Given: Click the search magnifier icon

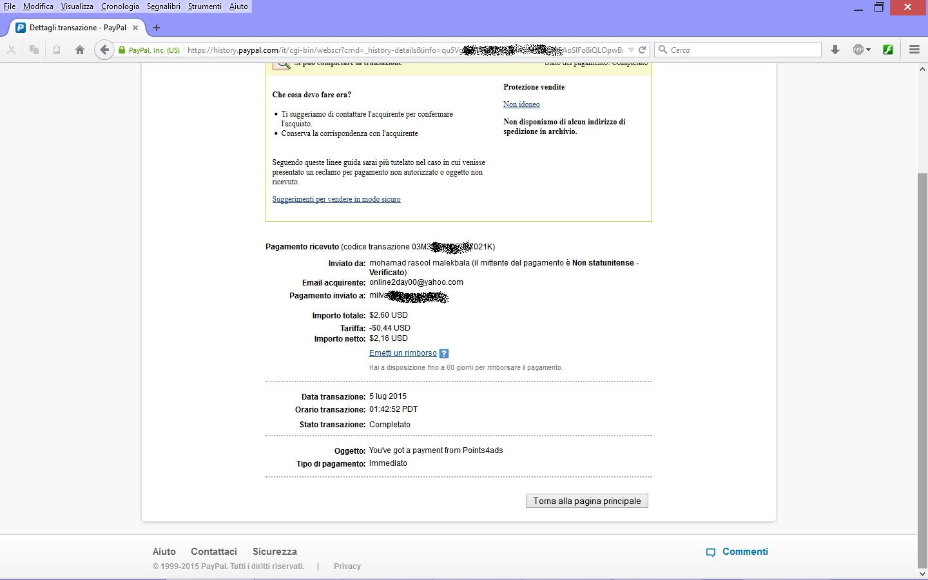Looking at the screenshot, I should [x=662, y=50].
